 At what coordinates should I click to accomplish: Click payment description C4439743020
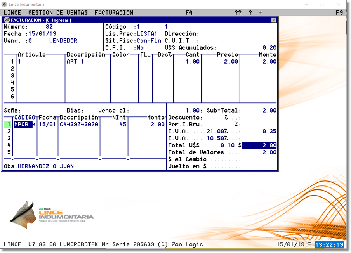pyautogui.click(x=79, y=125)
